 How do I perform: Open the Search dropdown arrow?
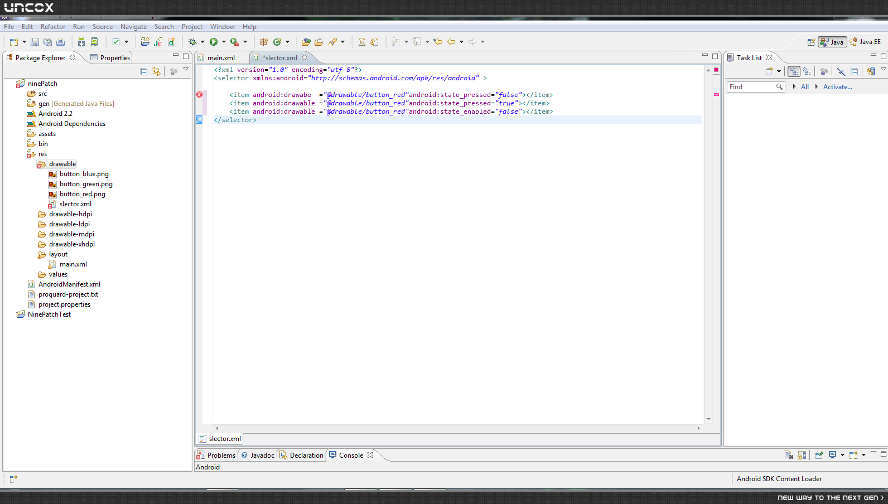click(342, 42)
